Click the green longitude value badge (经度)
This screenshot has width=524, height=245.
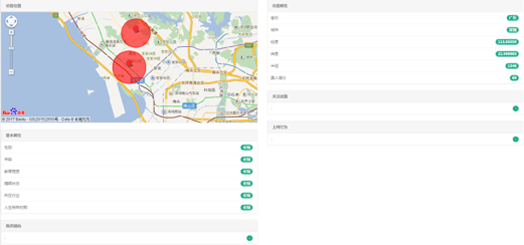coord(507,42)
